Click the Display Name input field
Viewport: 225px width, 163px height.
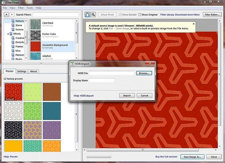102,80
